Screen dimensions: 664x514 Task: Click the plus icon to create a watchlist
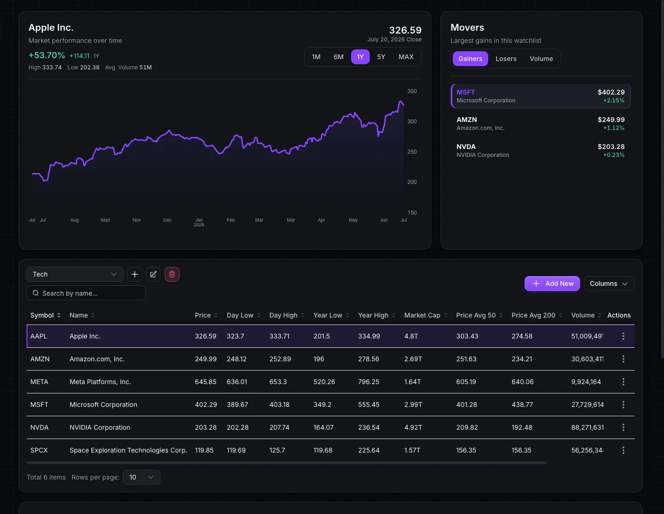click(x=135, y=274)
